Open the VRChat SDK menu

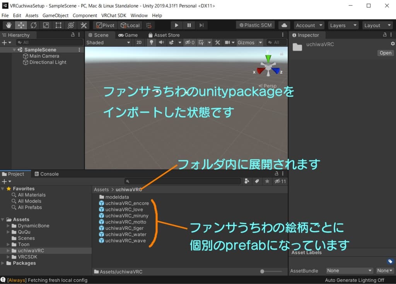[x=114, y=15]
